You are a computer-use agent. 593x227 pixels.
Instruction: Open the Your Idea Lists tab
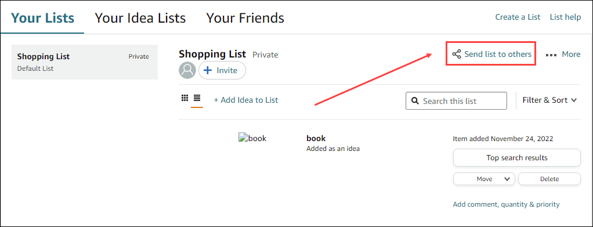tap(140, 18)
